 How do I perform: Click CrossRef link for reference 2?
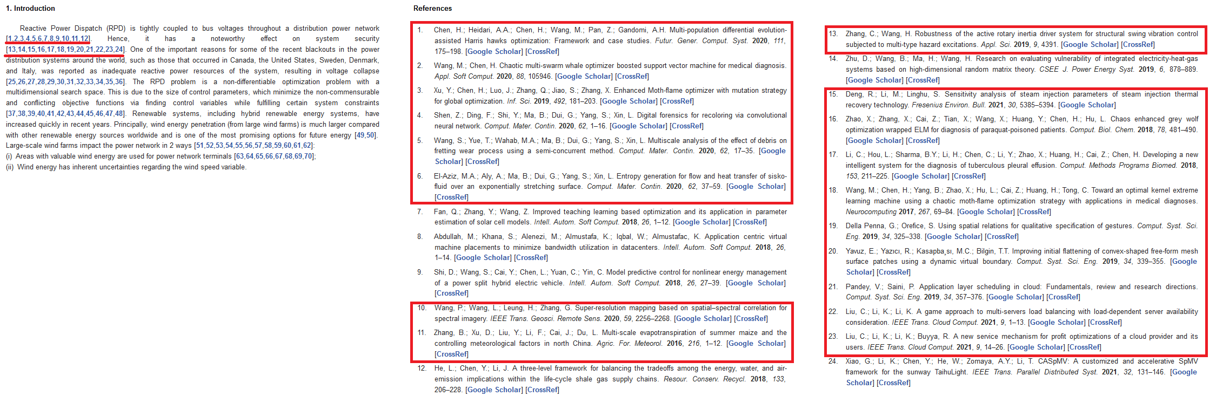coord(632,77)
